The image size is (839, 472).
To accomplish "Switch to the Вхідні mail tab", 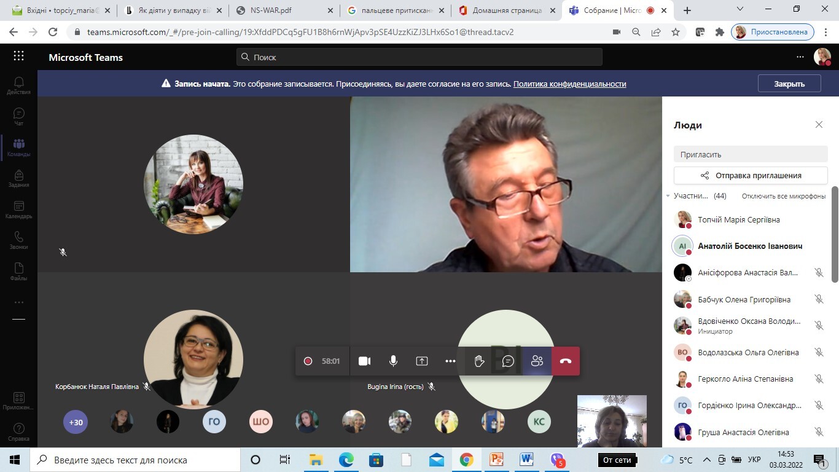I will tap(60, 10).
